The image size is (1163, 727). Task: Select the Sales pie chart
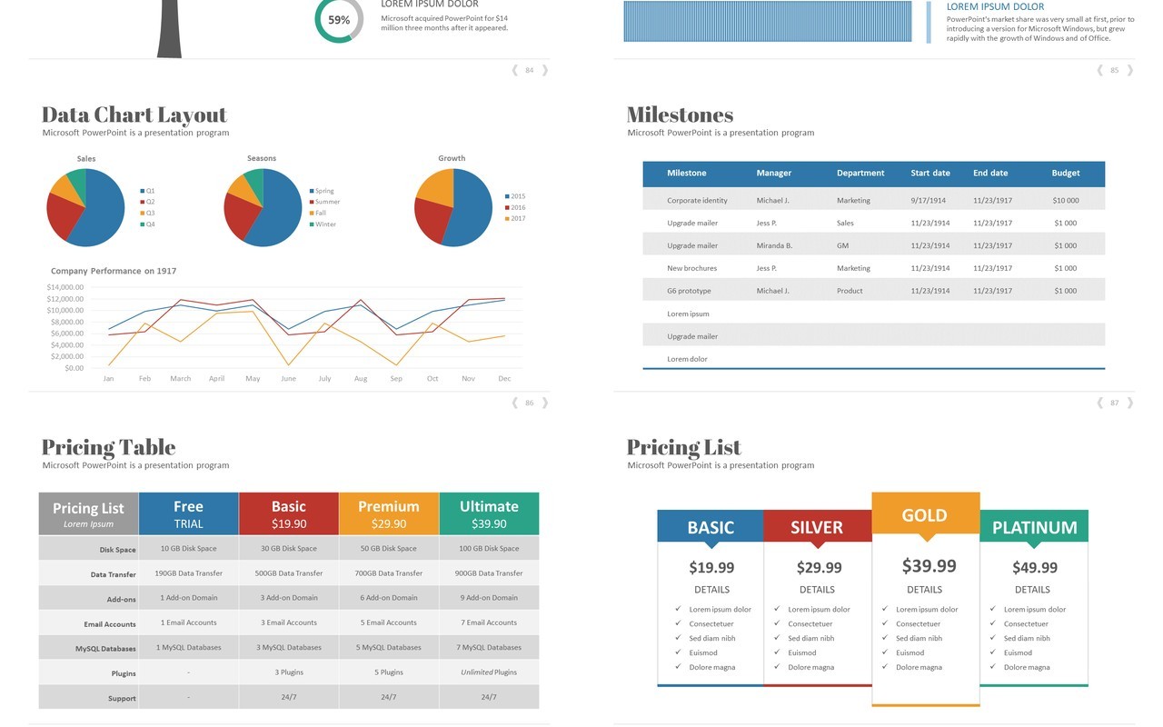(85, 208)
